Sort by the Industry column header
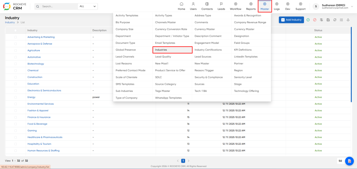Screen dimensions: 357x169 coord(32,30)
